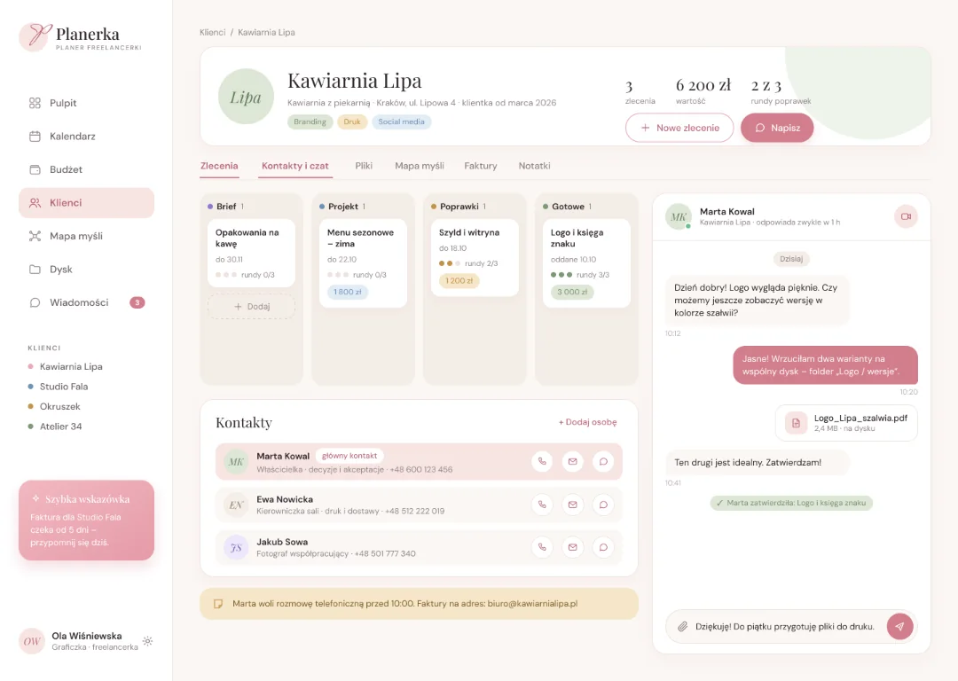The height and width of the screenshot is (681, 958).
Task: Click the chat message input field
Action: [x=785, y=627]
